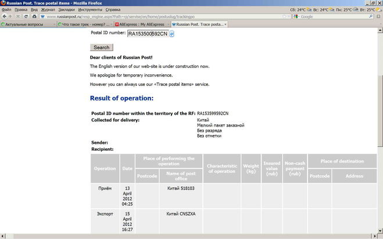Open the Правка menu
Screen dimensions: 383x239
click(x=21, y=10)
